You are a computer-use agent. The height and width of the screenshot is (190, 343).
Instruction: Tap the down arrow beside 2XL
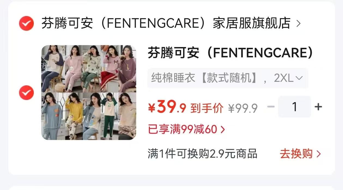pyautogui.click(x=299, y=78)
